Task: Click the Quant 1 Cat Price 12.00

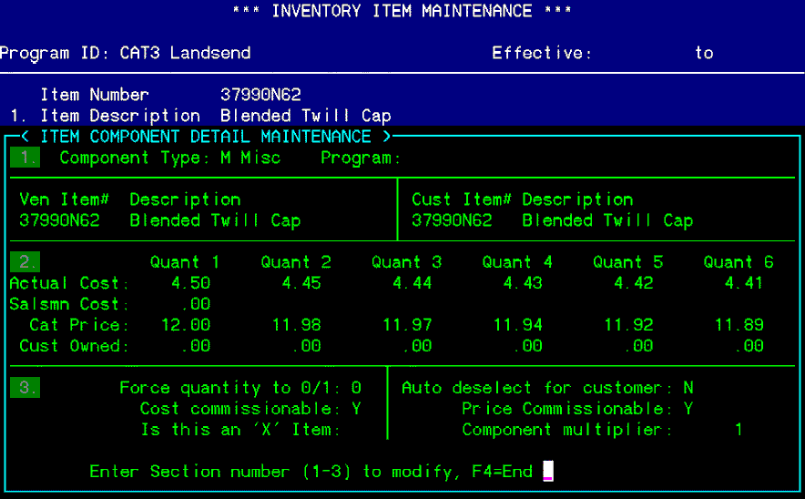Action: (x=186, y=325)
